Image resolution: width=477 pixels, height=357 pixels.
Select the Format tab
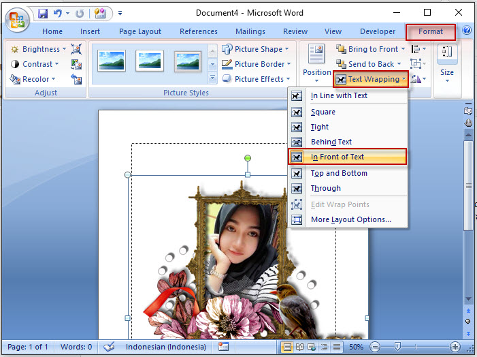pos(431,31)
